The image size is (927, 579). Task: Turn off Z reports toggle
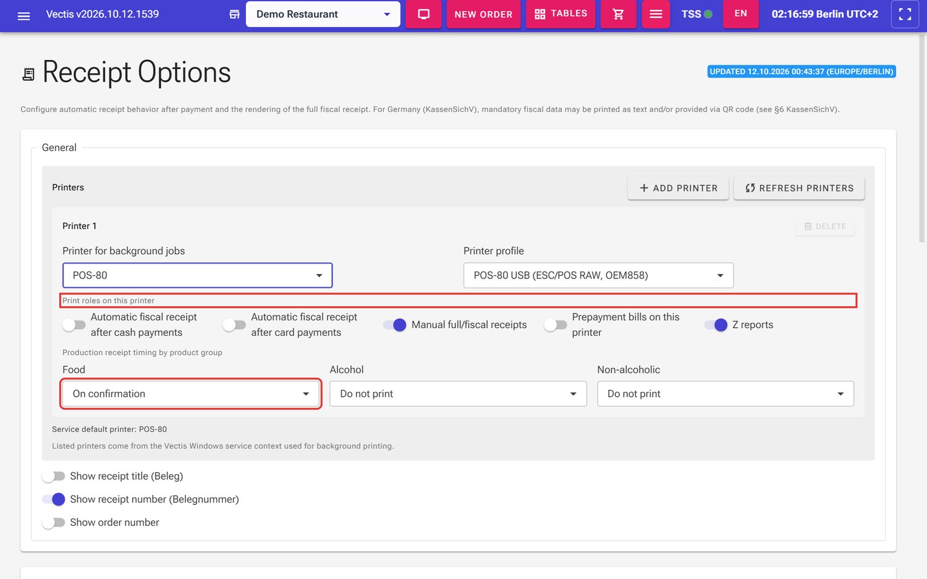tap(716, 325)
